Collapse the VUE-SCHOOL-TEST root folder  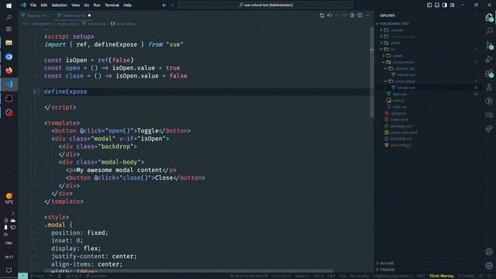(x=394, y=24)
